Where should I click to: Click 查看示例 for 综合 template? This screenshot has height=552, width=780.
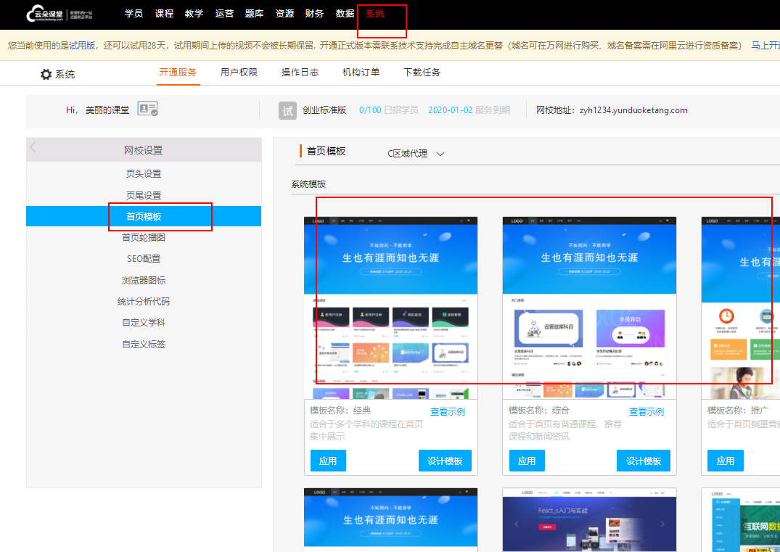coord(646,412)
